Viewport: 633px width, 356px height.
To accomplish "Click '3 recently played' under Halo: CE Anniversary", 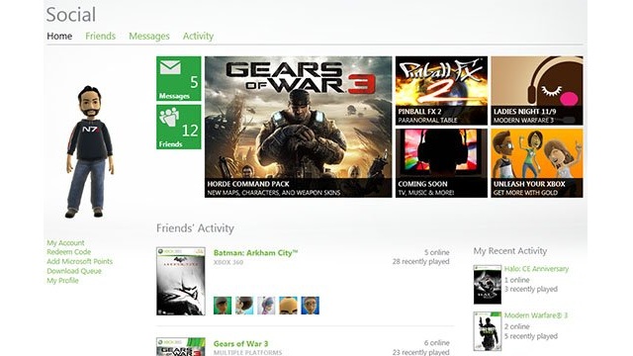I will [530, 289].
